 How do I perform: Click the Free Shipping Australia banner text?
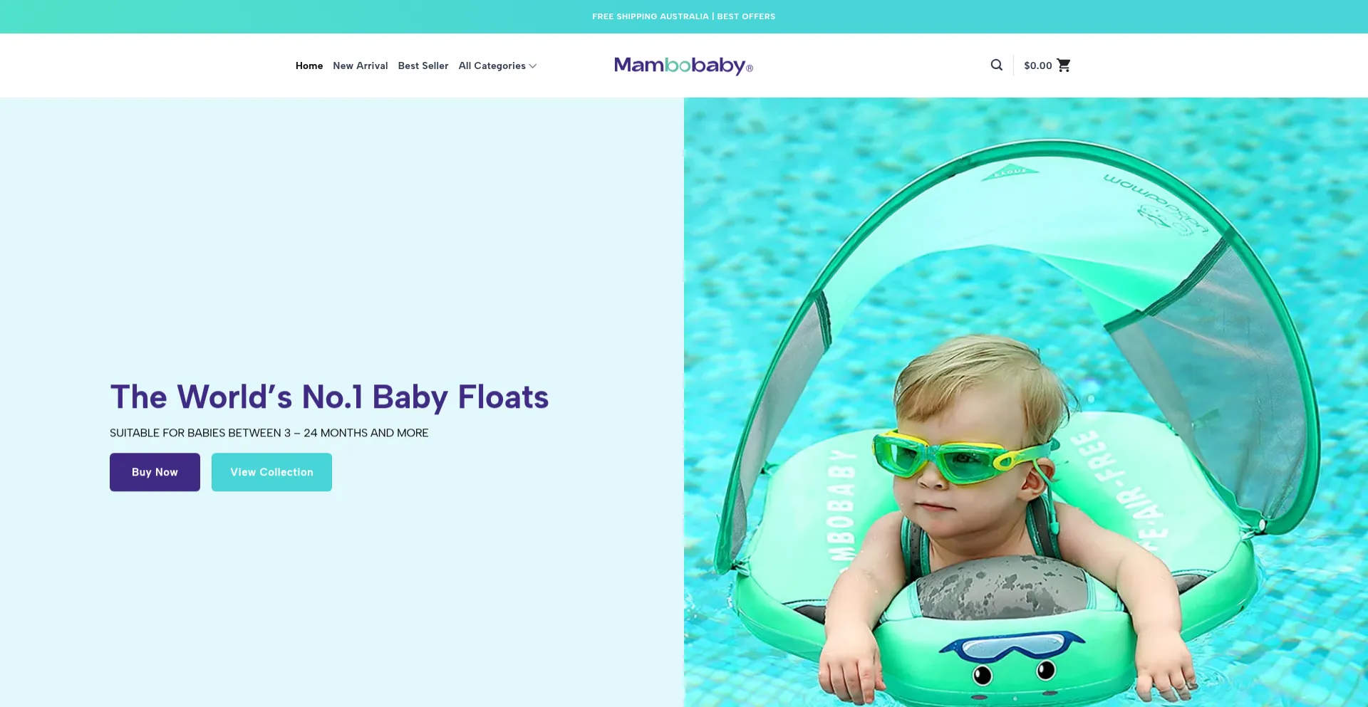tap(651, 16)
